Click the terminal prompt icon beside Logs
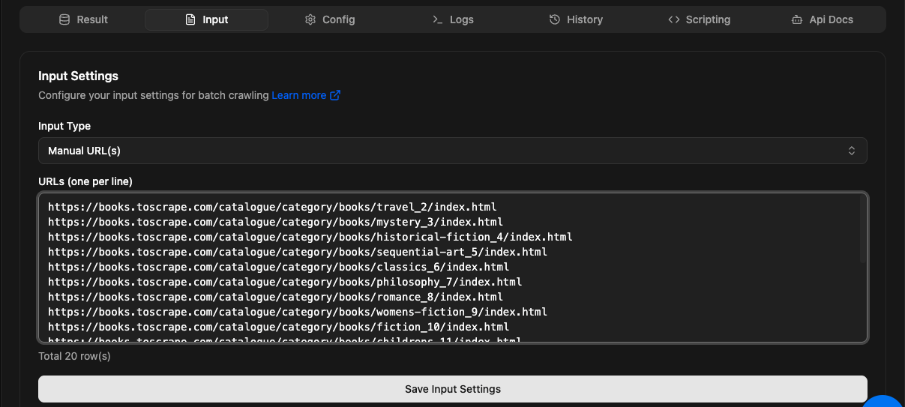 [x=438, y=19]
